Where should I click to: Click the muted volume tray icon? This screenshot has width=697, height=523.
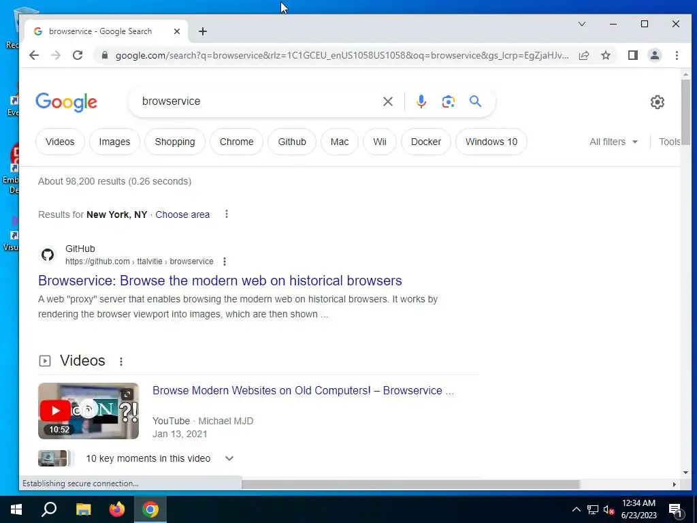609,509
